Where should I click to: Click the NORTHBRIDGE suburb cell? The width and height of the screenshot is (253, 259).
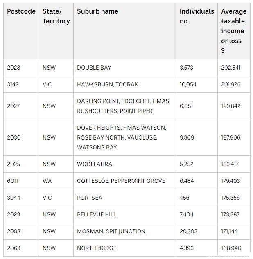click(x=125, y=248)
